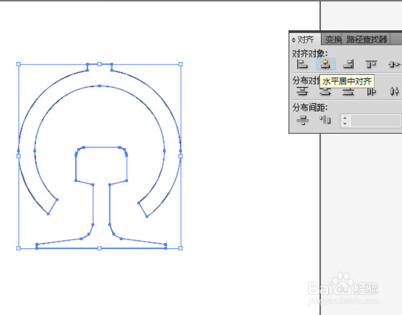Click the distribute spacing value field

(375, 121)
